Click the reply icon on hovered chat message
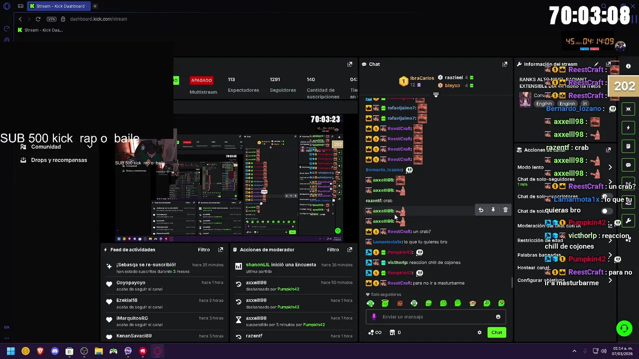639x359 pixels. (x=481, y=210)
